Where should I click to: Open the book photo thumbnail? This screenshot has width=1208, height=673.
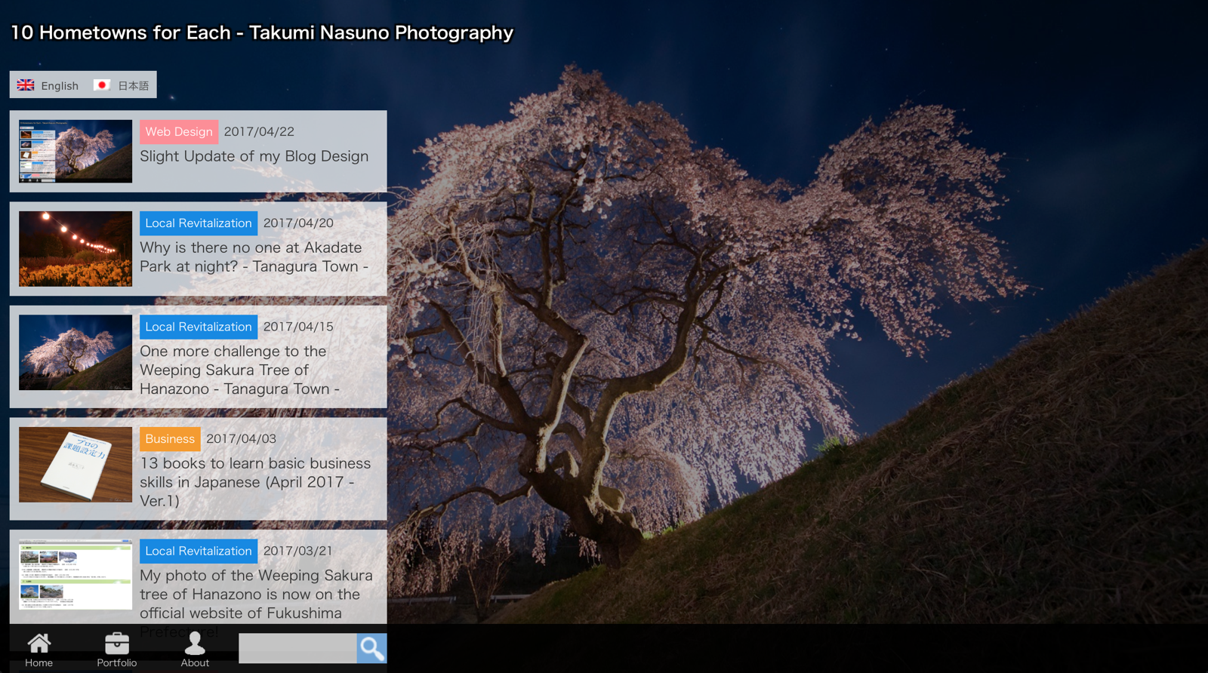point(75,465)
